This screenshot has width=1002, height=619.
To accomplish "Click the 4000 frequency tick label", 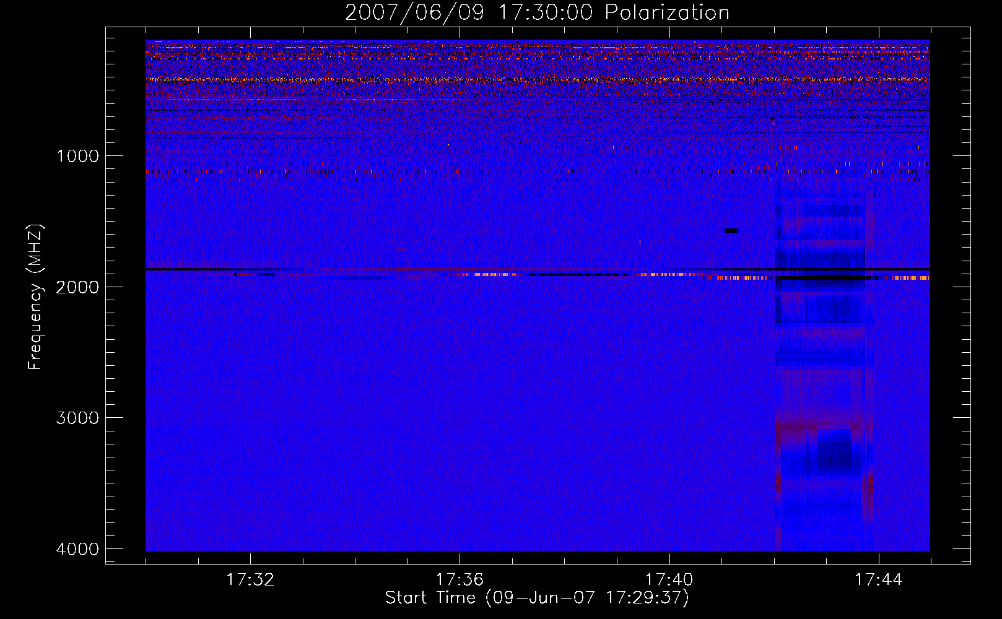I will point(78,548).
